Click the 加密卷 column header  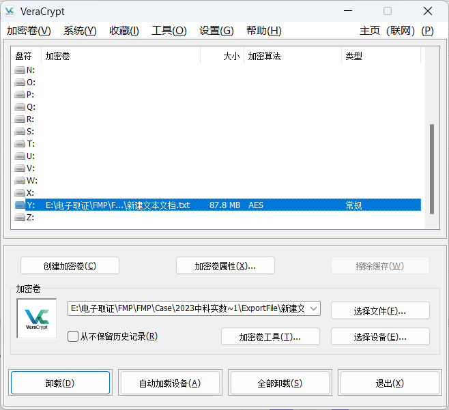(121, 56)
